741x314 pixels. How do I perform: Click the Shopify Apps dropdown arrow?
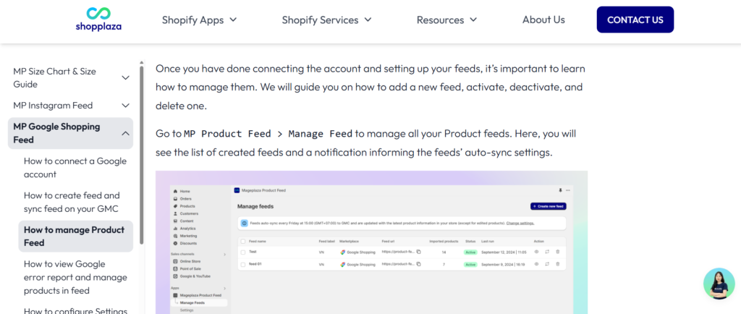click(232, 20)
